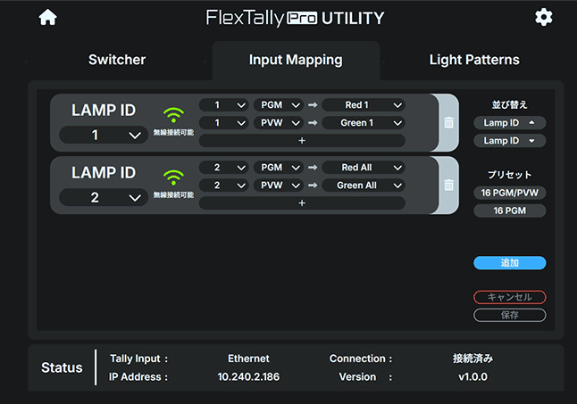Open the LAMP ID 2 number dropdown

coord(102,197)
